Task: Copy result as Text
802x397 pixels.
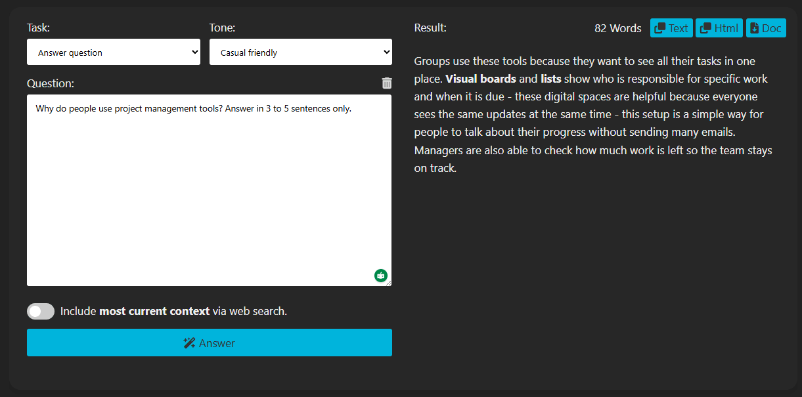Action: pyautogui.click(x=671, y=28)
